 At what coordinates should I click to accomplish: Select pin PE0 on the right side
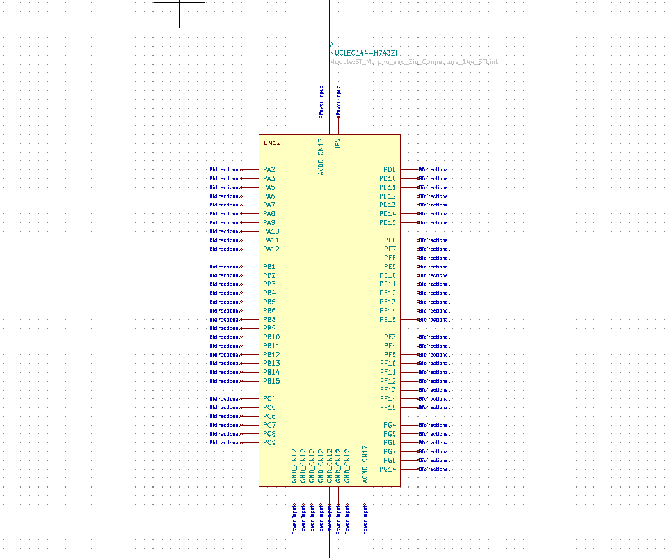pos(391,240)
